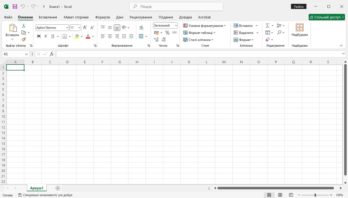Open the Вставлення ribbon tab

[48, 17]
